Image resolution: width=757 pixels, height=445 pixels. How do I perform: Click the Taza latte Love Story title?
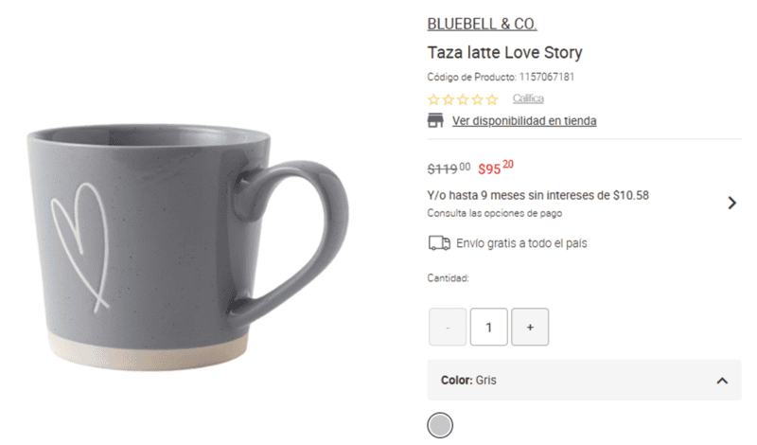pos(504,53)
